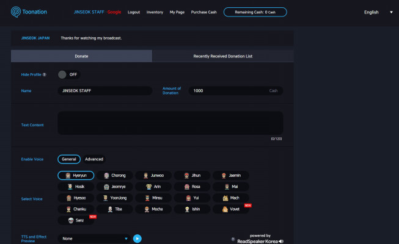Open the English language dropdown
399x244 pixels.
tap(378, 12)
